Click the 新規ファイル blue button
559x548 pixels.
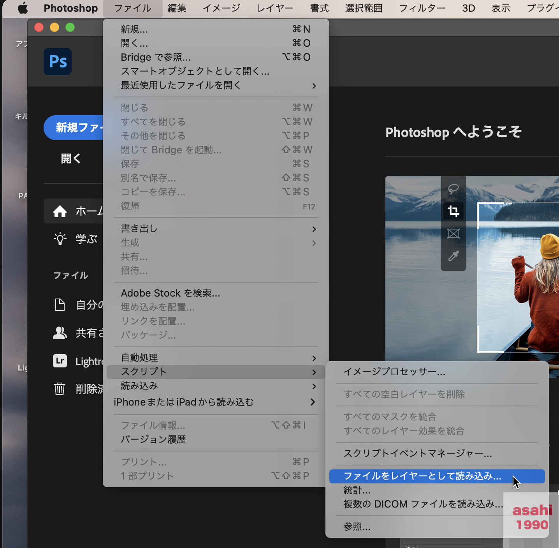coord(74,128)
